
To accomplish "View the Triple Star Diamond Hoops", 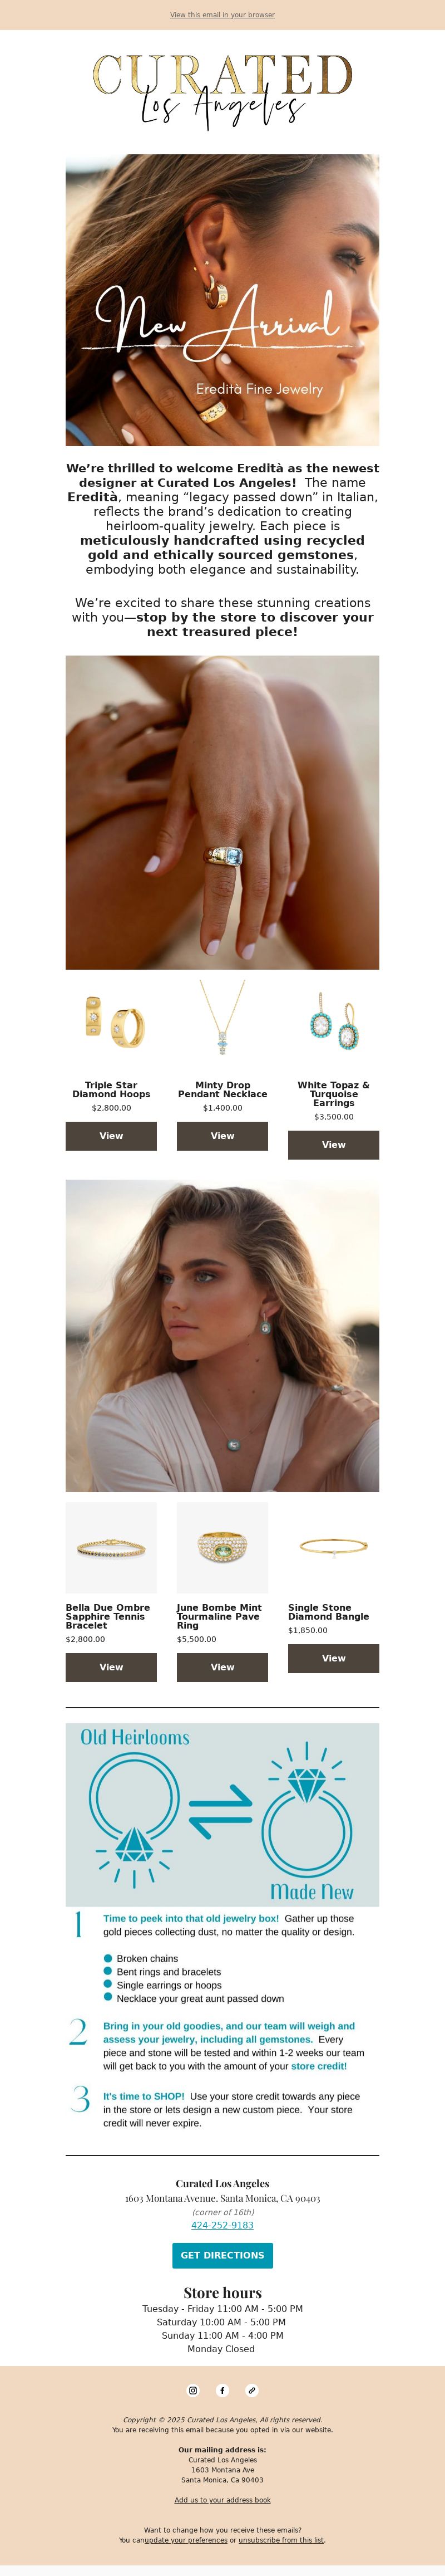I will coord(111,1136).
